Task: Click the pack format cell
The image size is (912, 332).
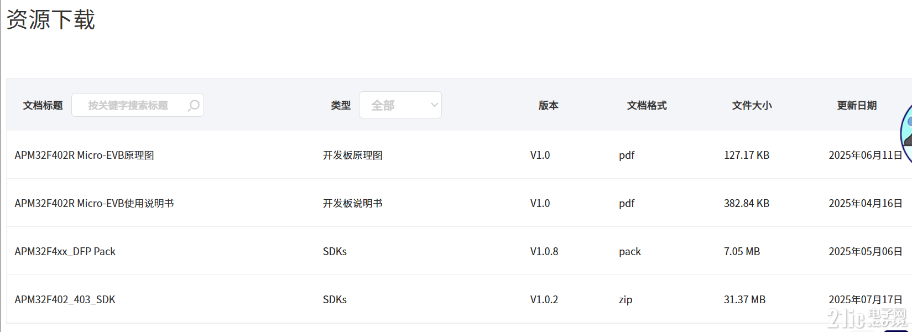Action: (630, 252)
